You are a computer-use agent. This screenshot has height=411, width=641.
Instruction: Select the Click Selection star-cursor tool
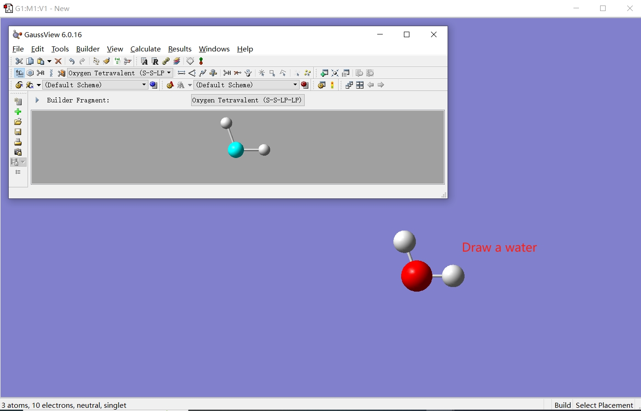[262, 73]
